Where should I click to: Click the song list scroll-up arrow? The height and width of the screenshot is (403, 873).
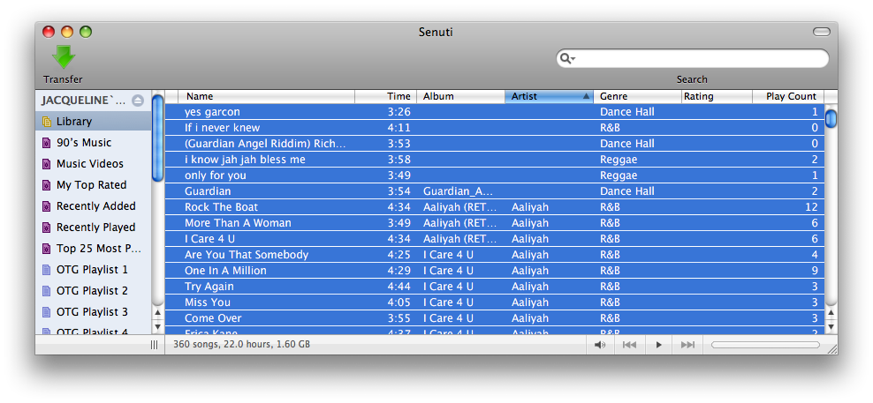click(831, 313)
